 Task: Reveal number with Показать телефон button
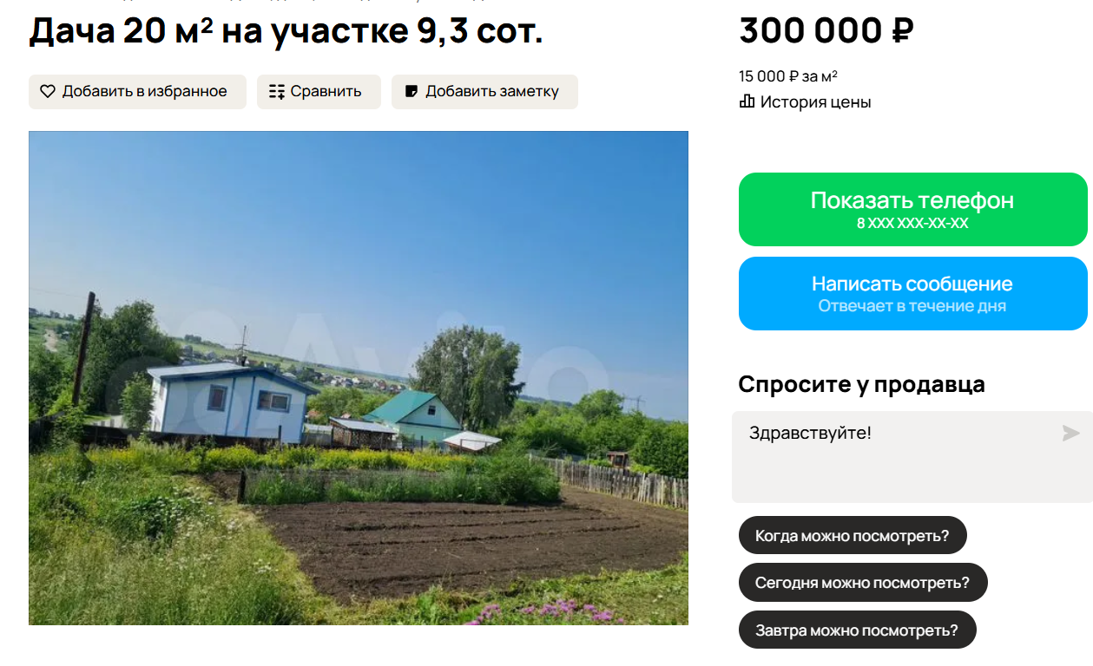[912, 209]
